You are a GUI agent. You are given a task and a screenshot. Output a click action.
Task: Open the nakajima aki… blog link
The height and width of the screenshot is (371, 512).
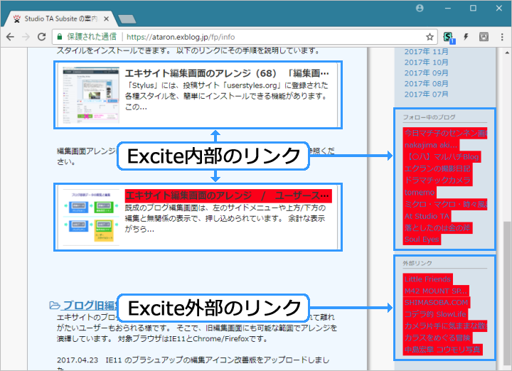tap(431, 145)
